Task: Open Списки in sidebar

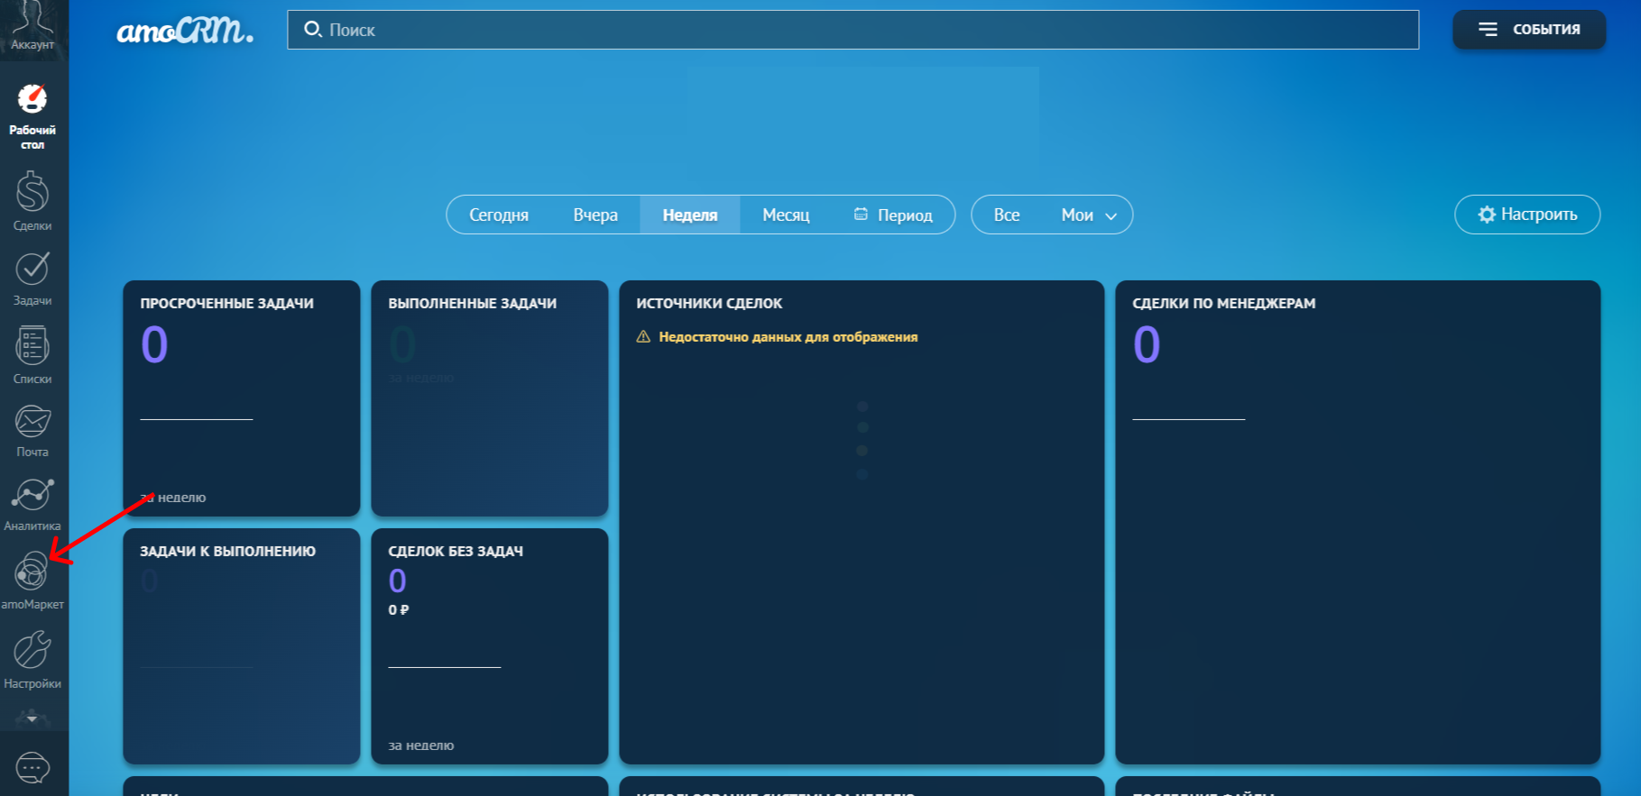Action: click(32, 354)
